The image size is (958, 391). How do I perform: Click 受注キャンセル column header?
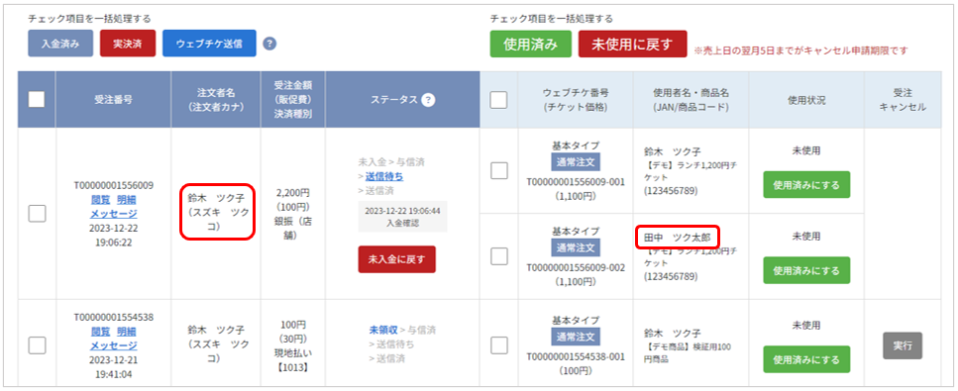(903, 100)
